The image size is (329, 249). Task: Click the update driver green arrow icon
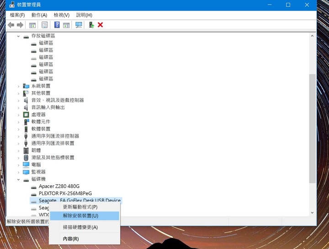(91, 25)
